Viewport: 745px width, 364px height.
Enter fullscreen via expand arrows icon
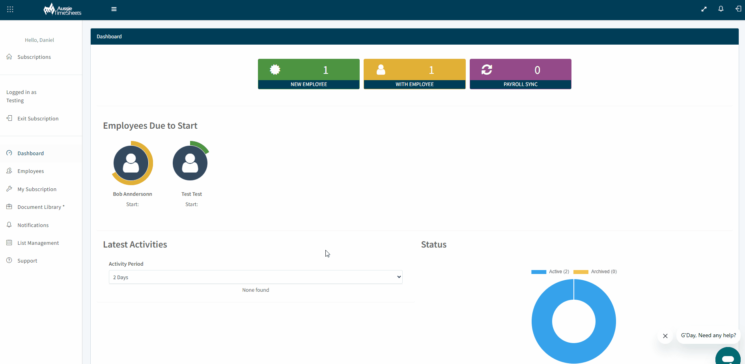(704, 9)
